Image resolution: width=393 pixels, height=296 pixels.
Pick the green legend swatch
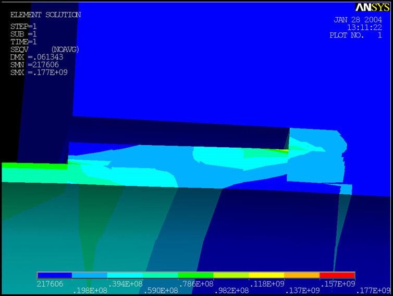coord(196,275)
